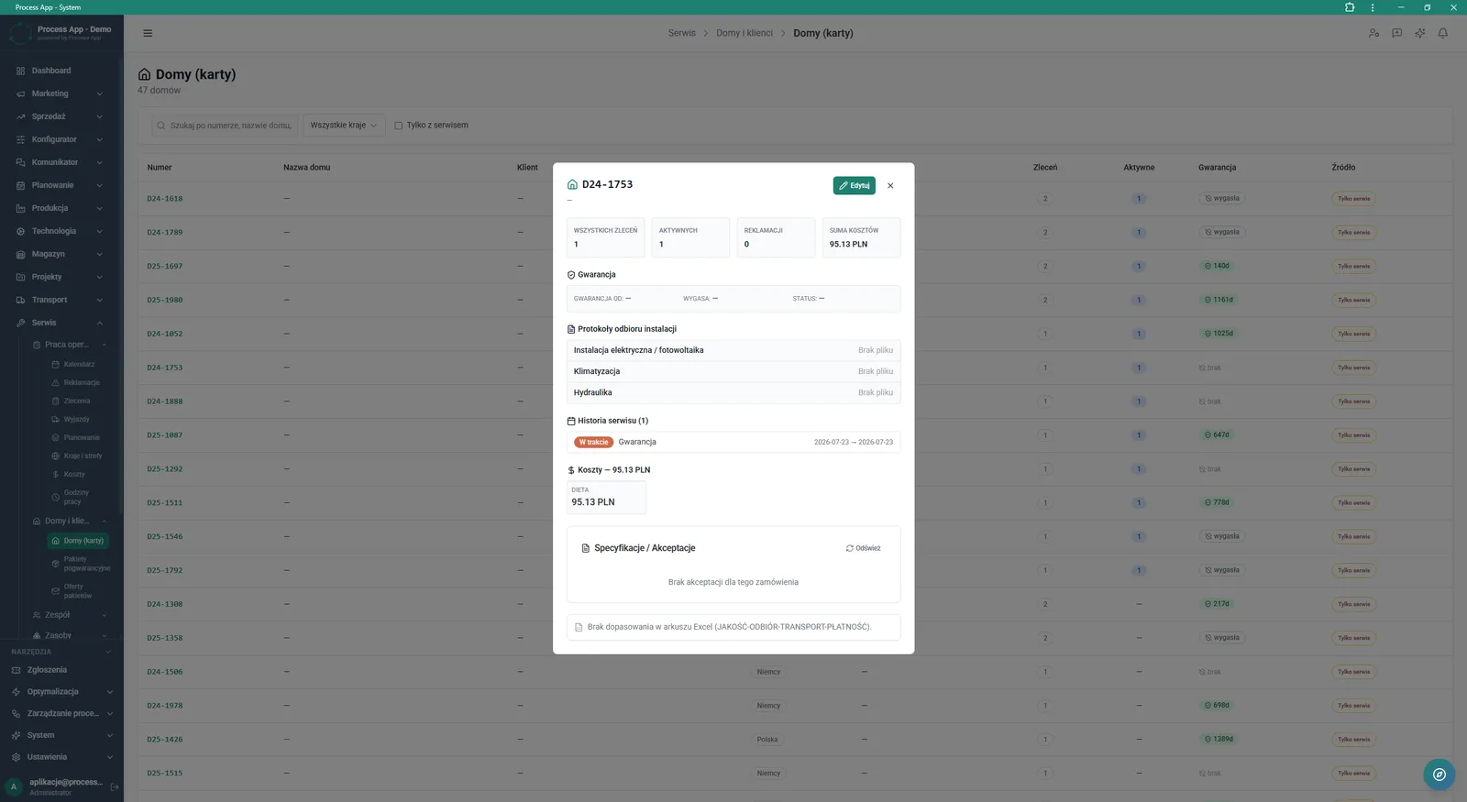The height and width of the screenshot is (802, 1467).
Task: Collapse the NARZĘDZIA section header
Action: click(61, 652)
